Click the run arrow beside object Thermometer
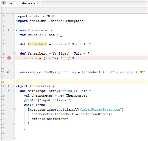The height and width of the screenshot is (141, 148). (x=9, y=86)
